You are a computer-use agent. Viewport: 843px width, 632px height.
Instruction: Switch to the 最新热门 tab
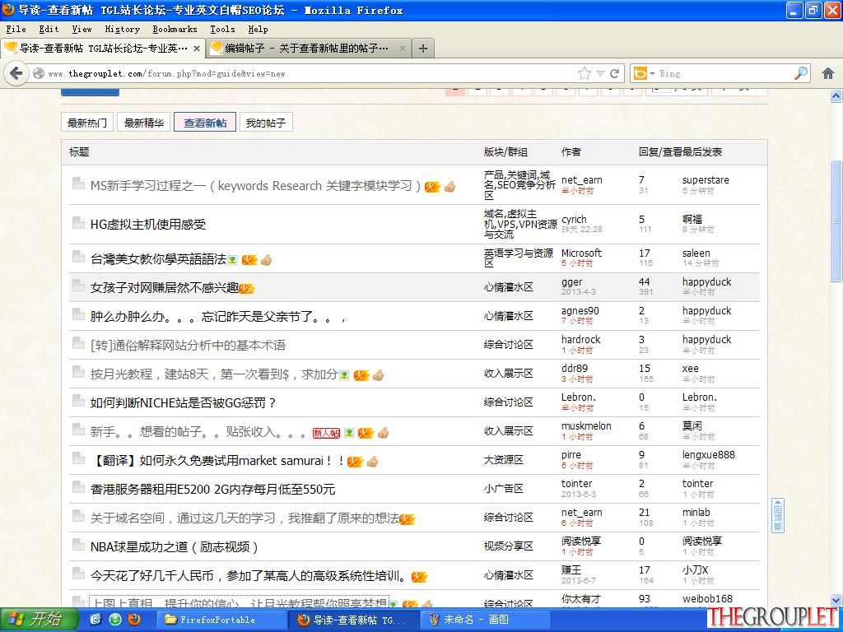pos(87,123)
